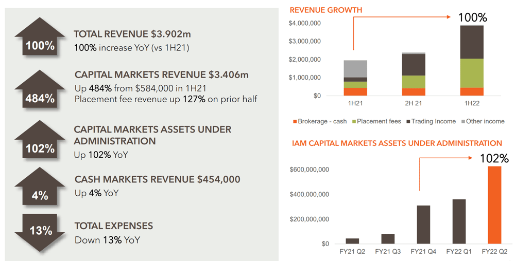Click the FY21 Q2 bar in the assets chart
515x261 pixels.
coord(352,241)
